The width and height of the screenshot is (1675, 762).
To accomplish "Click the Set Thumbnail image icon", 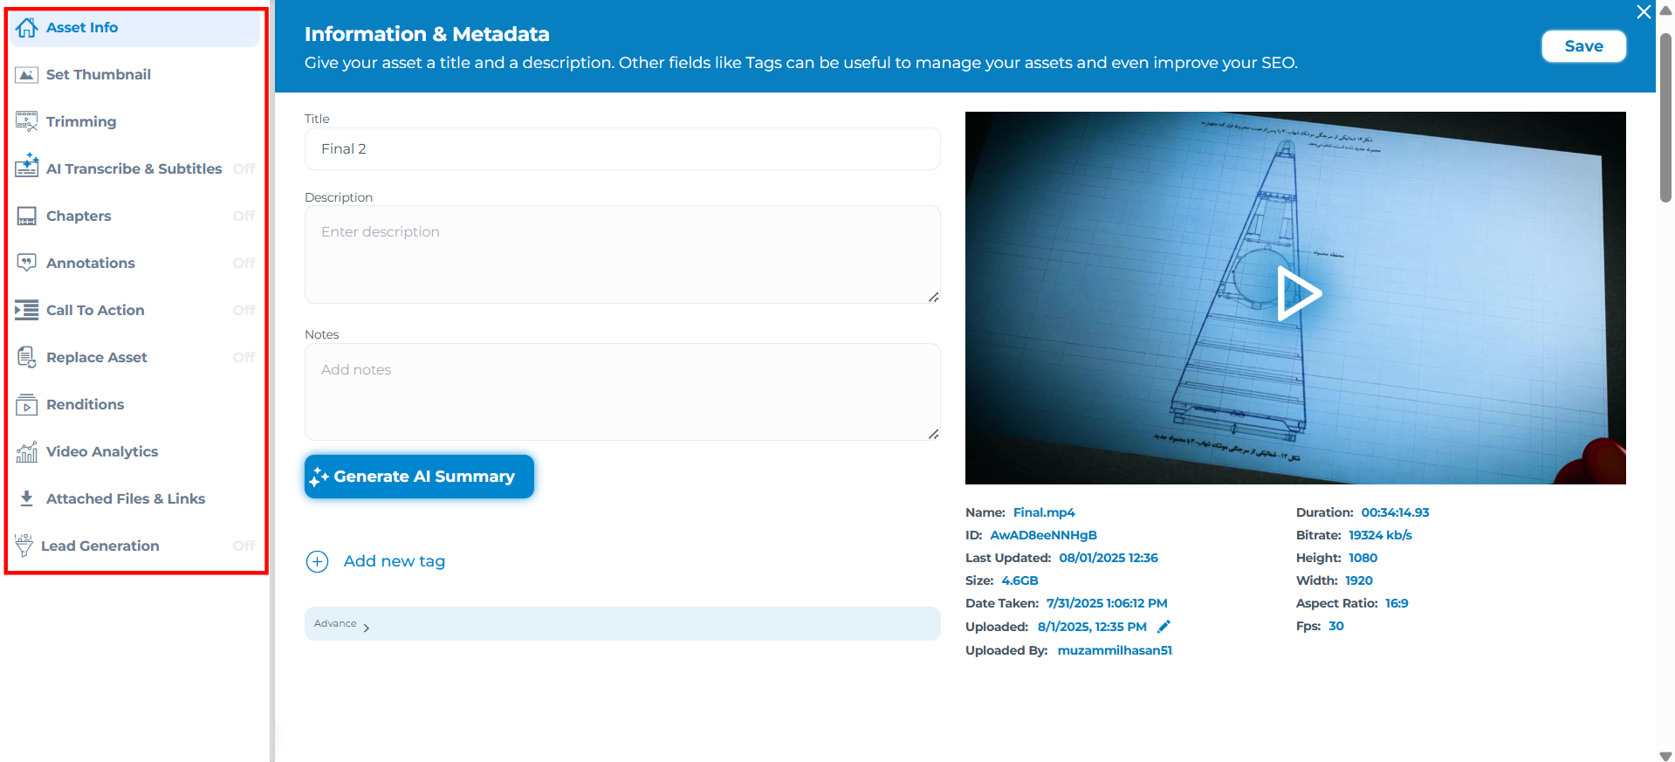I will click(x=27, y=75).
